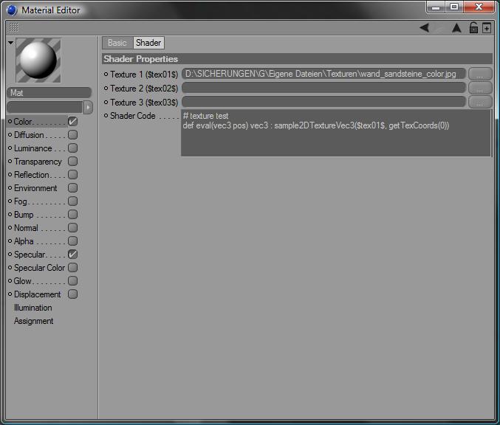The height and width of the screenshot is (425, 500).
Task: Open the Specular channel page
Action: pos(30,255)
